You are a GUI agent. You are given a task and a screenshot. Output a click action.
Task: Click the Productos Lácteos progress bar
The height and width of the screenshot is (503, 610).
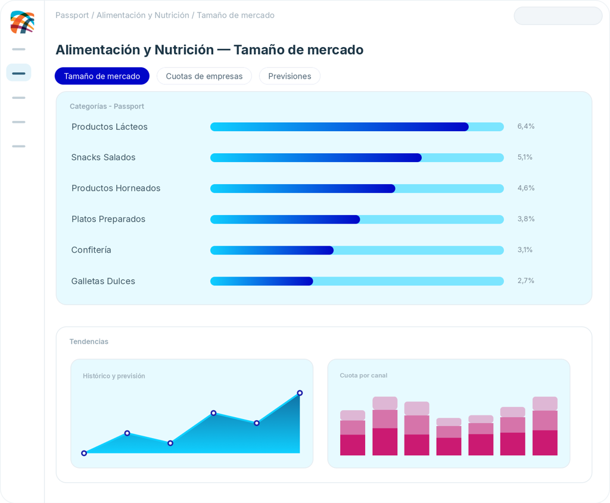[x=357, y=126]
